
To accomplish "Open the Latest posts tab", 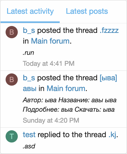I will coord(87,11).
